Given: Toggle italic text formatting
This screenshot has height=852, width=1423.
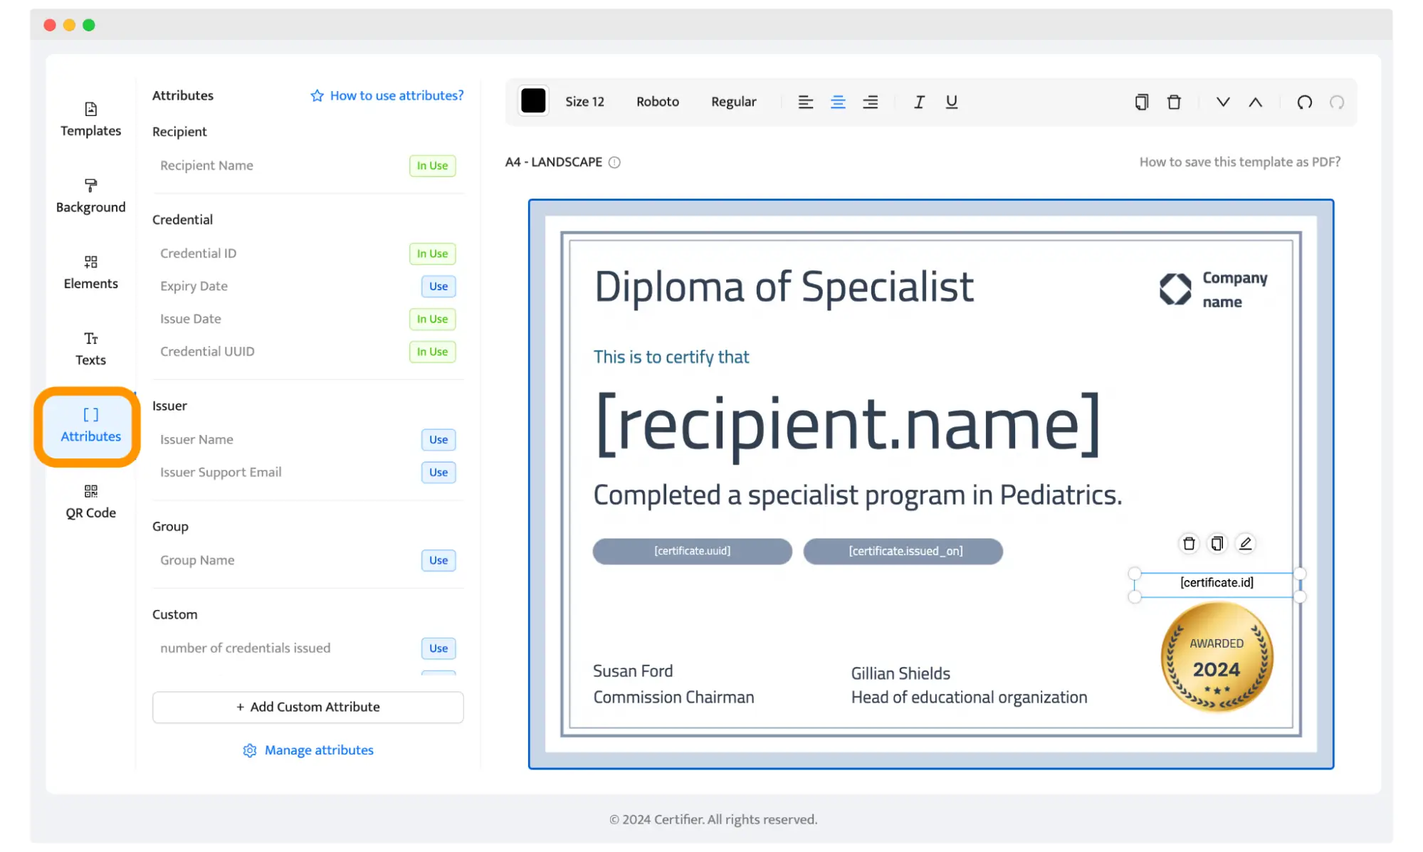Looking at the screenshot, I should coord(919,102).
